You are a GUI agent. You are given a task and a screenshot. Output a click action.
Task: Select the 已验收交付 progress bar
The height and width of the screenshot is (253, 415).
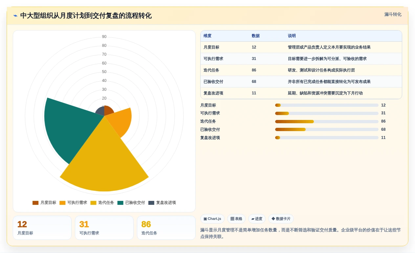327,129
